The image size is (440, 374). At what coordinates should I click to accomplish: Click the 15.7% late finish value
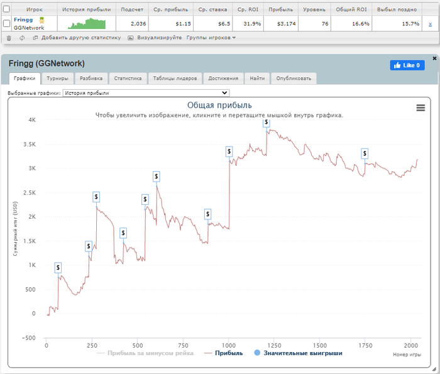410,24
